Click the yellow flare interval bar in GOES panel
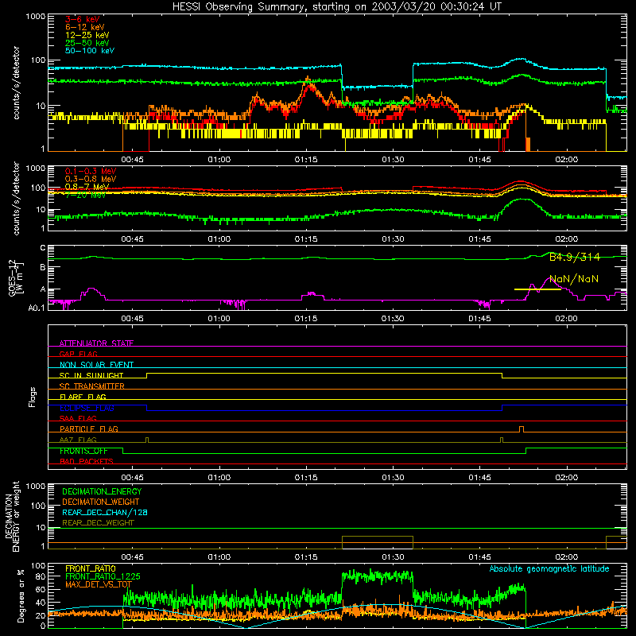Screen dimensions: 636x636 pyautogui.click(x=537, y=289)
